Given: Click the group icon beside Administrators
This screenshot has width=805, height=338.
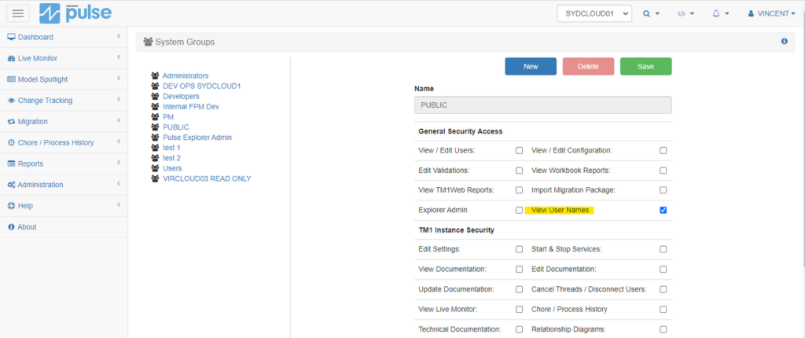Looking at the screenshot, I should 155,76.
